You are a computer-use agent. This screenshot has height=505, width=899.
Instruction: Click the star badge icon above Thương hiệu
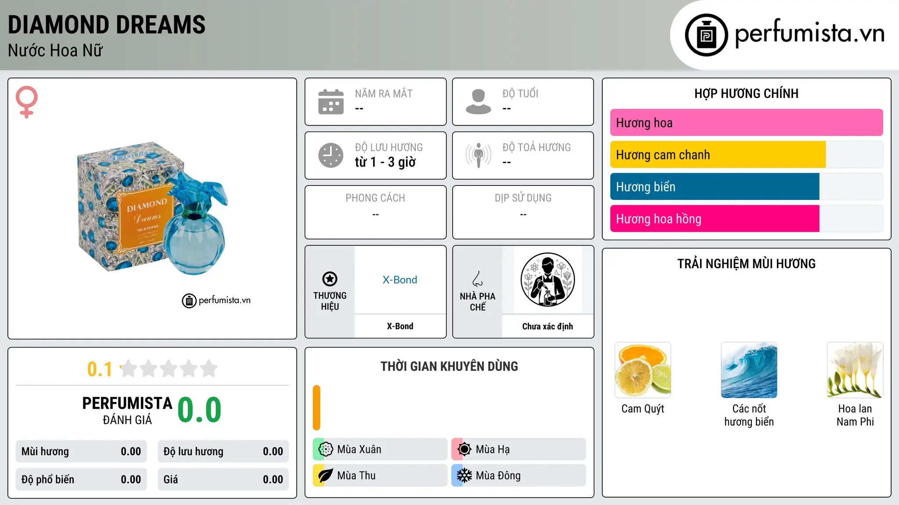(x=330, y=279)
